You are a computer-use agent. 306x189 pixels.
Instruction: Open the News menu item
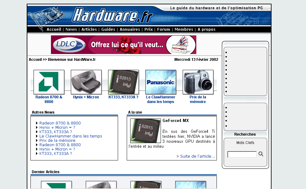coord(71,29)
